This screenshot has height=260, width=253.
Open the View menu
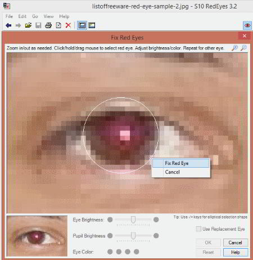48,16
